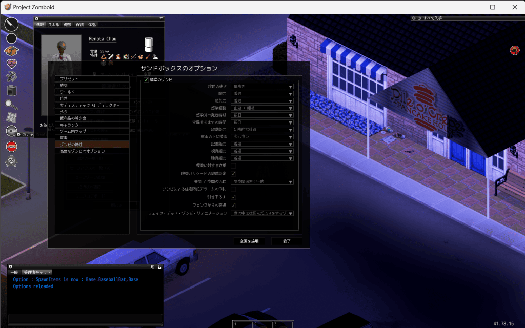Image resolution: width=525 pixels, height=328 pixels.
Task: Close the chat window
Action: pos(10,266)
